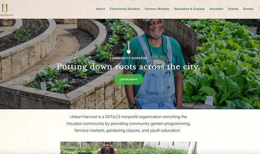This screenshot has width=260, height=154.
Task: Click the Community Gardens hero label
Action: tap(129, 58)
